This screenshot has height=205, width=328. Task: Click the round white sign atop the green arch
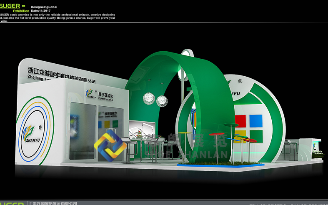click(x=187, y=53)
